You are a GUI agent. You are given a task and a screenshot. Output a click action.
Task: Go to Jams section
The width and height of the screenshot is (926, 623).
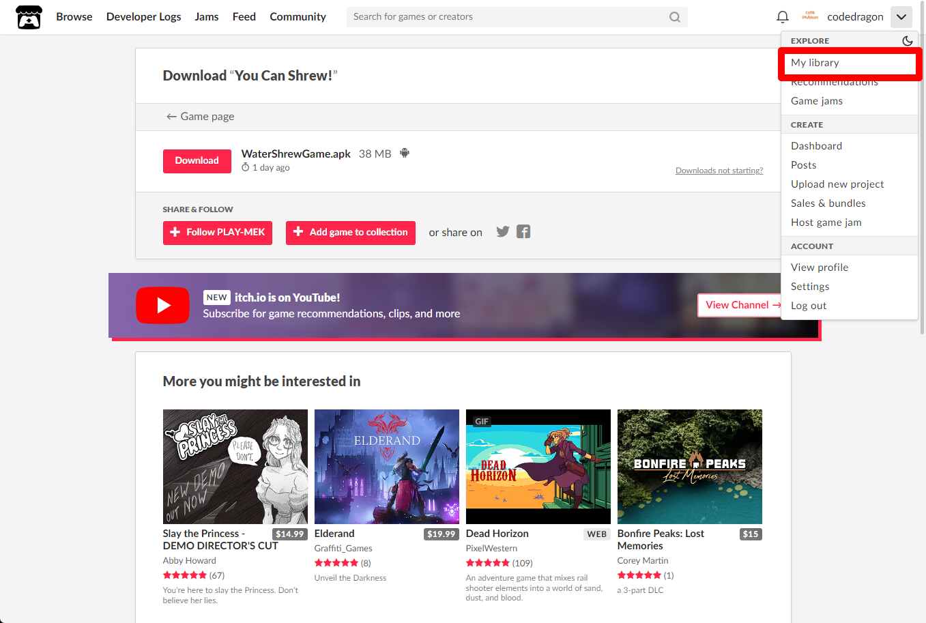tap(207, 16)
